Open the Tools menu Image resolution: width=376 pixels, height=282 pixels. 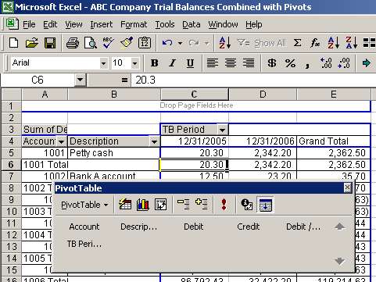click(x=165, y=24)
